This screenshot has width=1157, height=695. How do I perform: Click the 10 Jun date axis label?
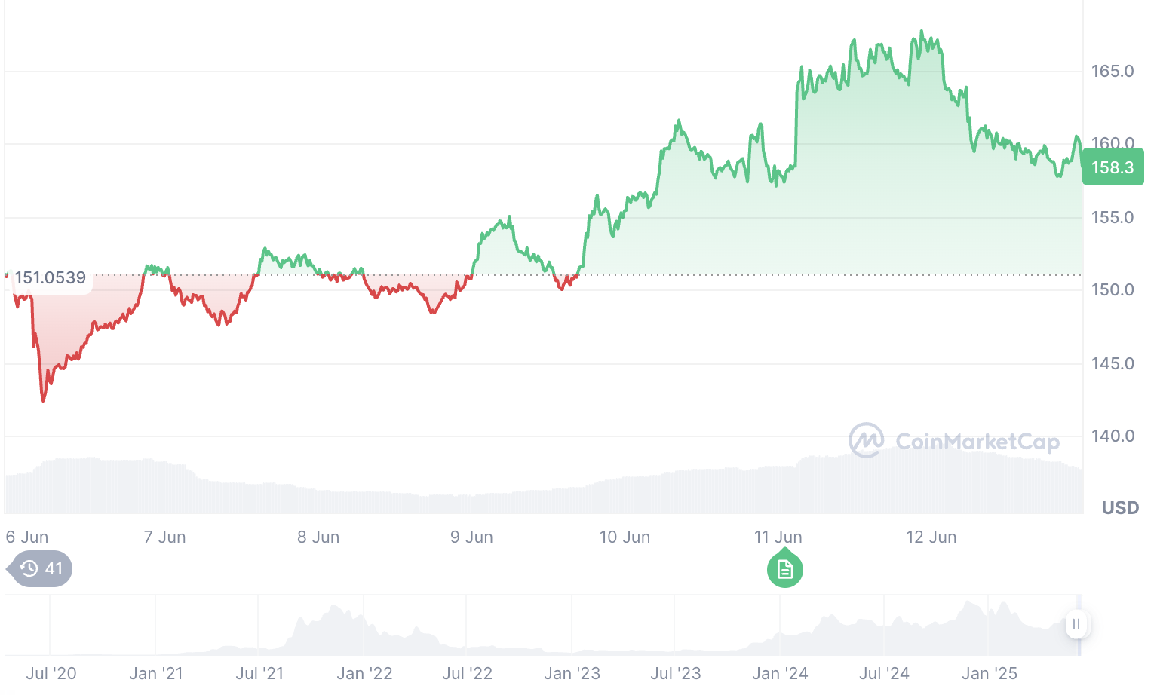tap(625, 537)
